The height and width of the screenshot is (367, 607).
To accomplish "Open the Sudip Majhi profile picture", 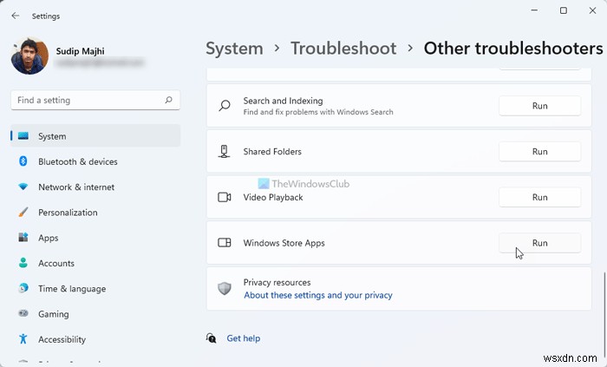I will (x=29, y=56).
